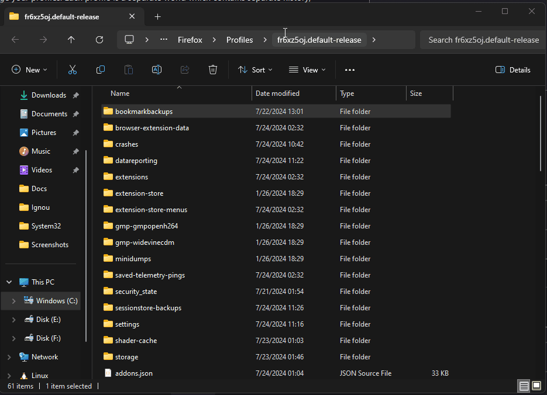Click the file list vertical scrollbar
The height and width of the screenshot is (395, 547).
point(541,133)
